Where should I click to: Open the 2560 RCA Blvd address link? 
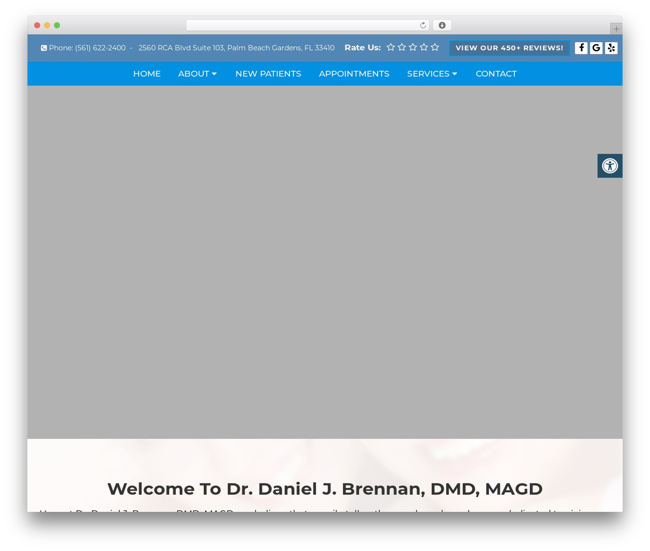tap(236, 48)
